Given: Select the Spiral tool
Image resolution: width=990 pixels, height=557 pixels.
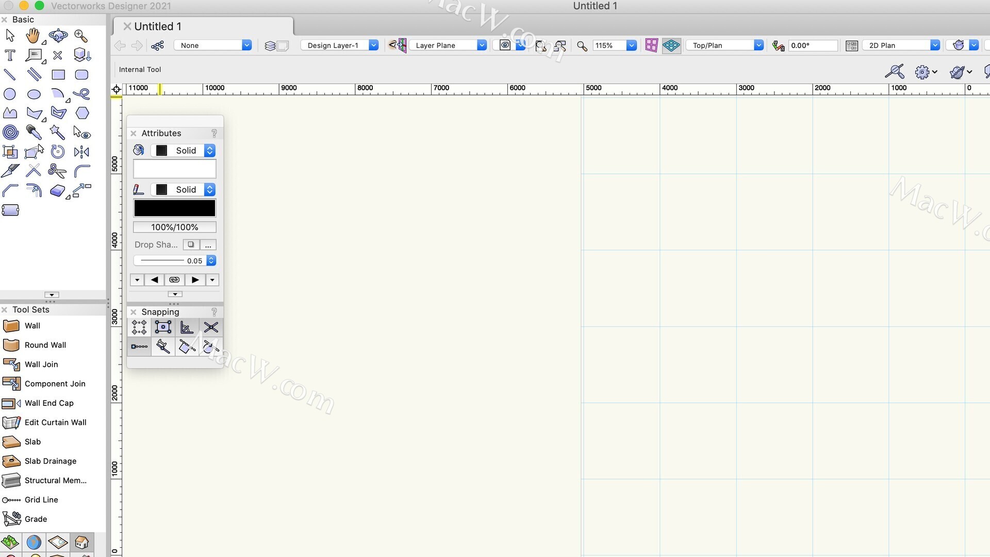Looking at the screenshot, I should pos(10,133).
